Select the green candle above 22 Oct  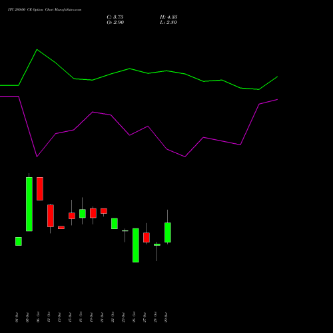(115, 224)
